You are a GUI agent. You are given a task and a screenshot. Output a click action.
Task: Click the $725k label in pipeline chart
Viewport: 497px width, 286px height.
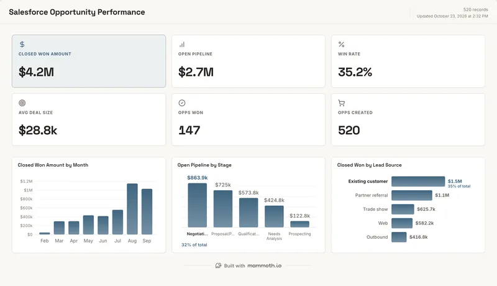tap(223, 185)
